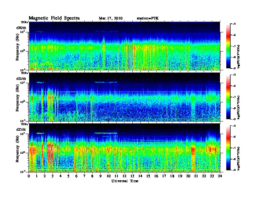Click hour tick label "10" on time axis
262x202 pixels.
tap(108, 176)
